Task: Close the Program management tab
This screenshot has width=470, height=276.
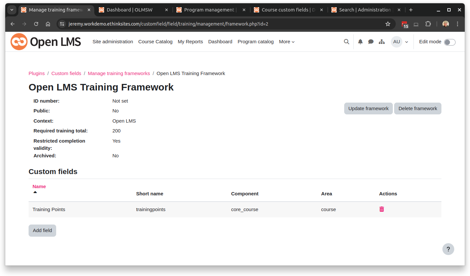Action: [244, 10]
